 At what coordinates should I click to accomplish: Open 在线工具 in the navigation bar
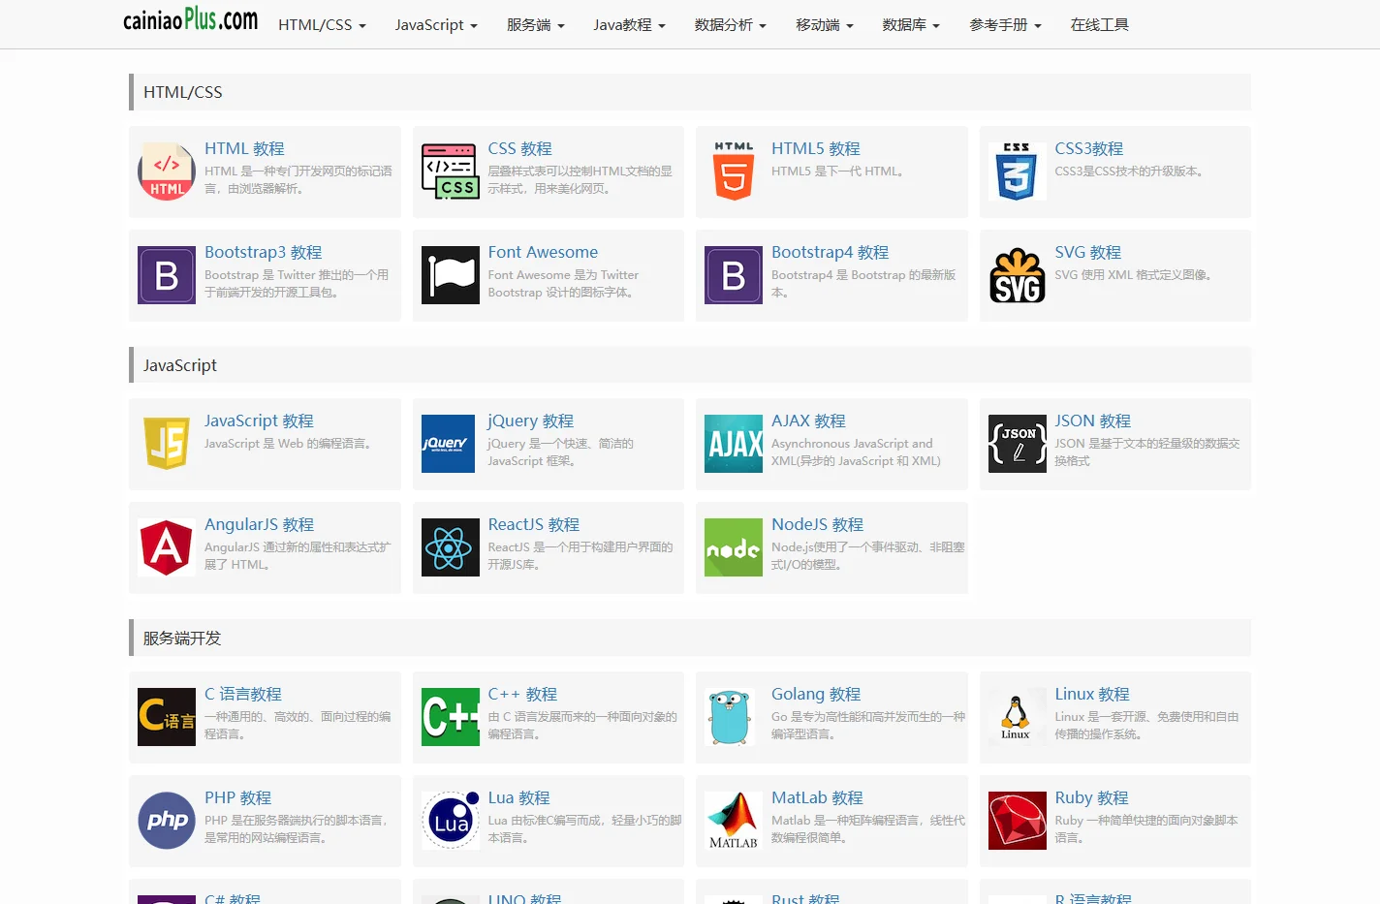pos(1099,25)
